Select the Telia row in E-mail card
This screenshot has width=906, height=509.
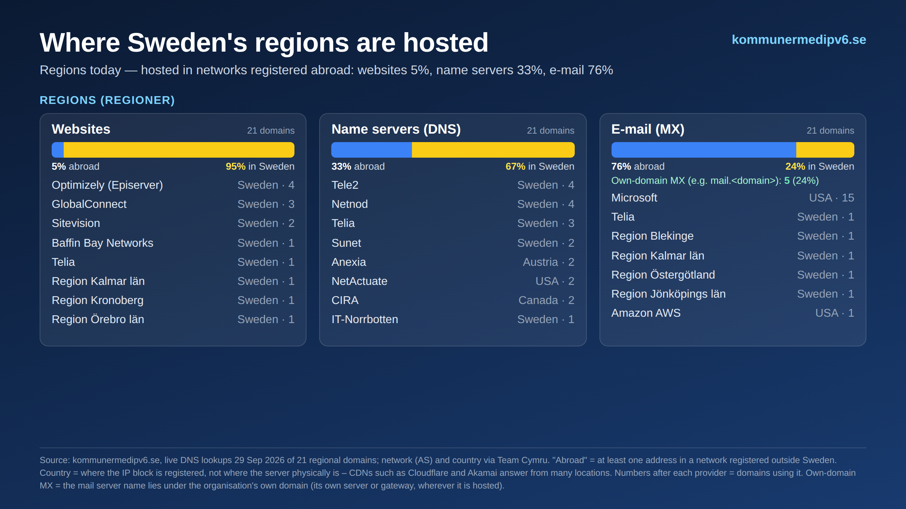pos(733,217)
